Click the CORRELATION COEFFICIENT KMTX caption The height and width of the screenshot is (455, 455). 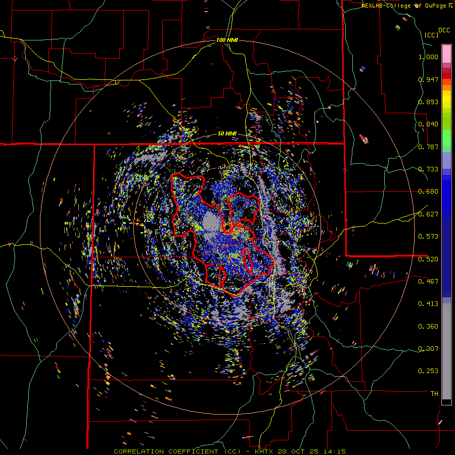point(230,451)
